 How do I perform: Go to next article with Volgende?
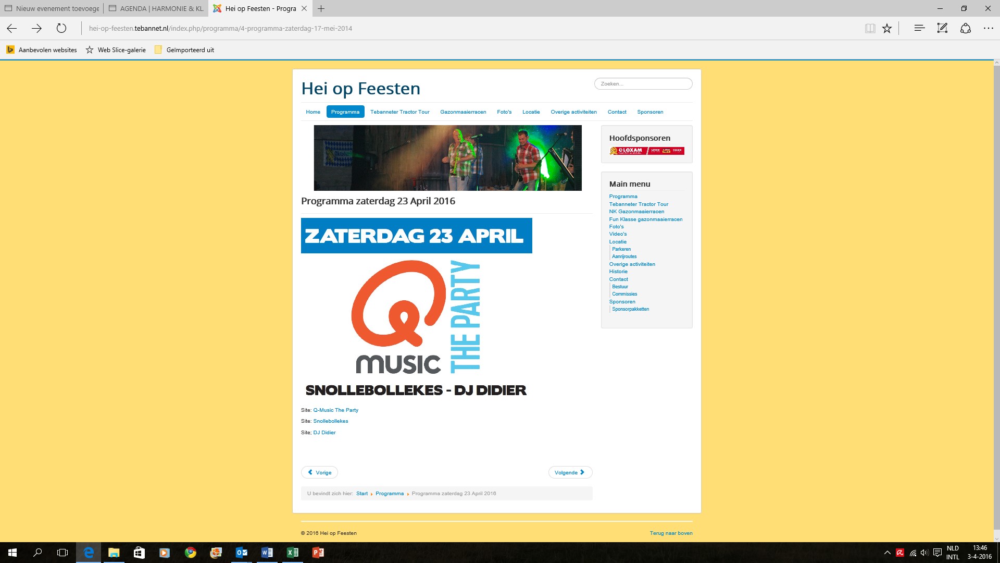(570, 472)
